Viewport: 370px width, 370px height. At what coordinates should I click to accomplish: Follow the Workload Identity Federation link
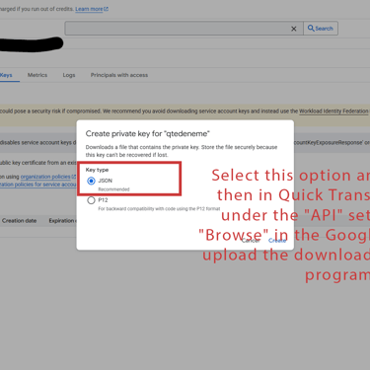333,111
